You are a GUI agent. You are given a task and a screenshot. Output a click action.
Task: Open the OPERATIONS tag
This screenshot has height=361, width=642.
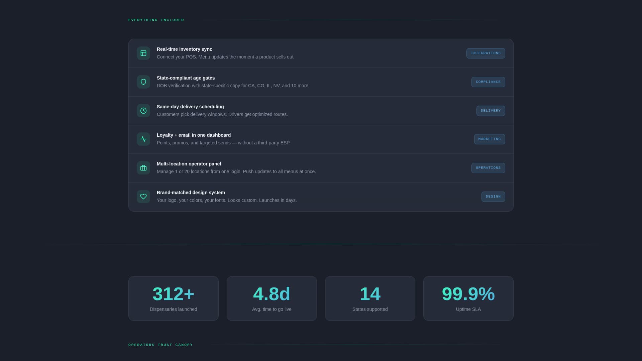pos(488,168)
